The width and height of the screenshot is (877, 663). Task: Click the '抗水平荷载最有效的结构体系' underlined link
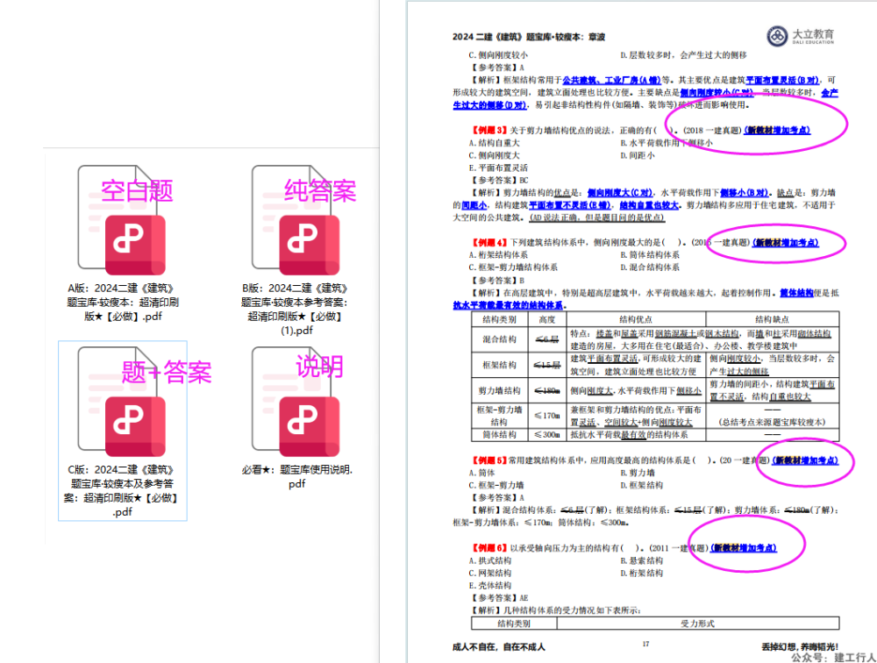[508, 305]
